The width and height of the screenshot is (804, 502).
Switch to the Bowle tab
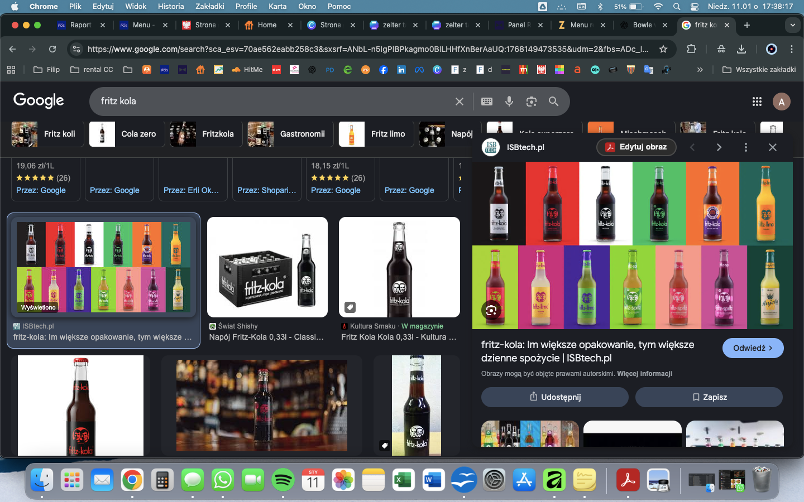click(642, 25)
